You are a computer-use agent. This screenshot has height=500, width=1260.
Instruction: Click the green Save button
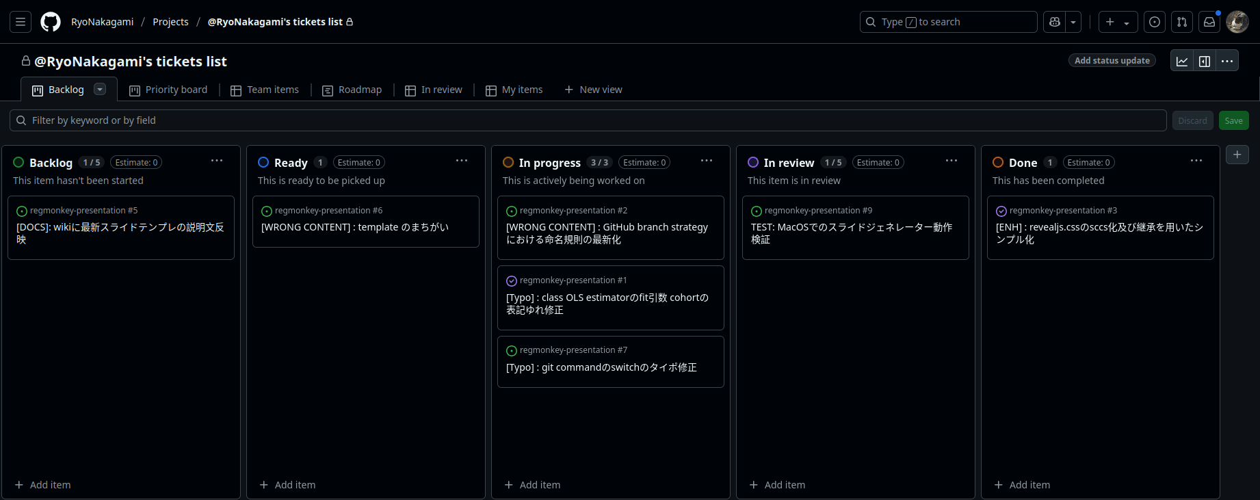(1233, 120)
